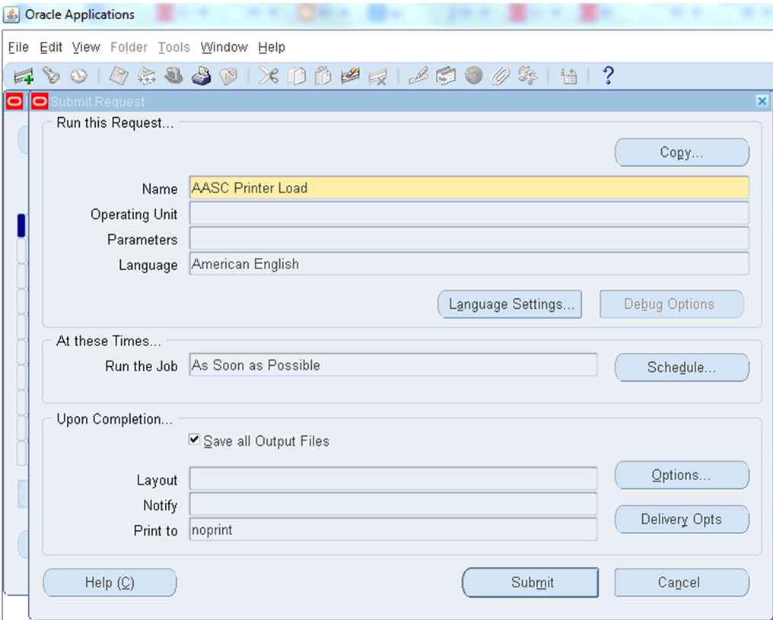Click the Oracle logo in Submit Request title bar
Screen dimensions: 773x620
coord(40,101)
